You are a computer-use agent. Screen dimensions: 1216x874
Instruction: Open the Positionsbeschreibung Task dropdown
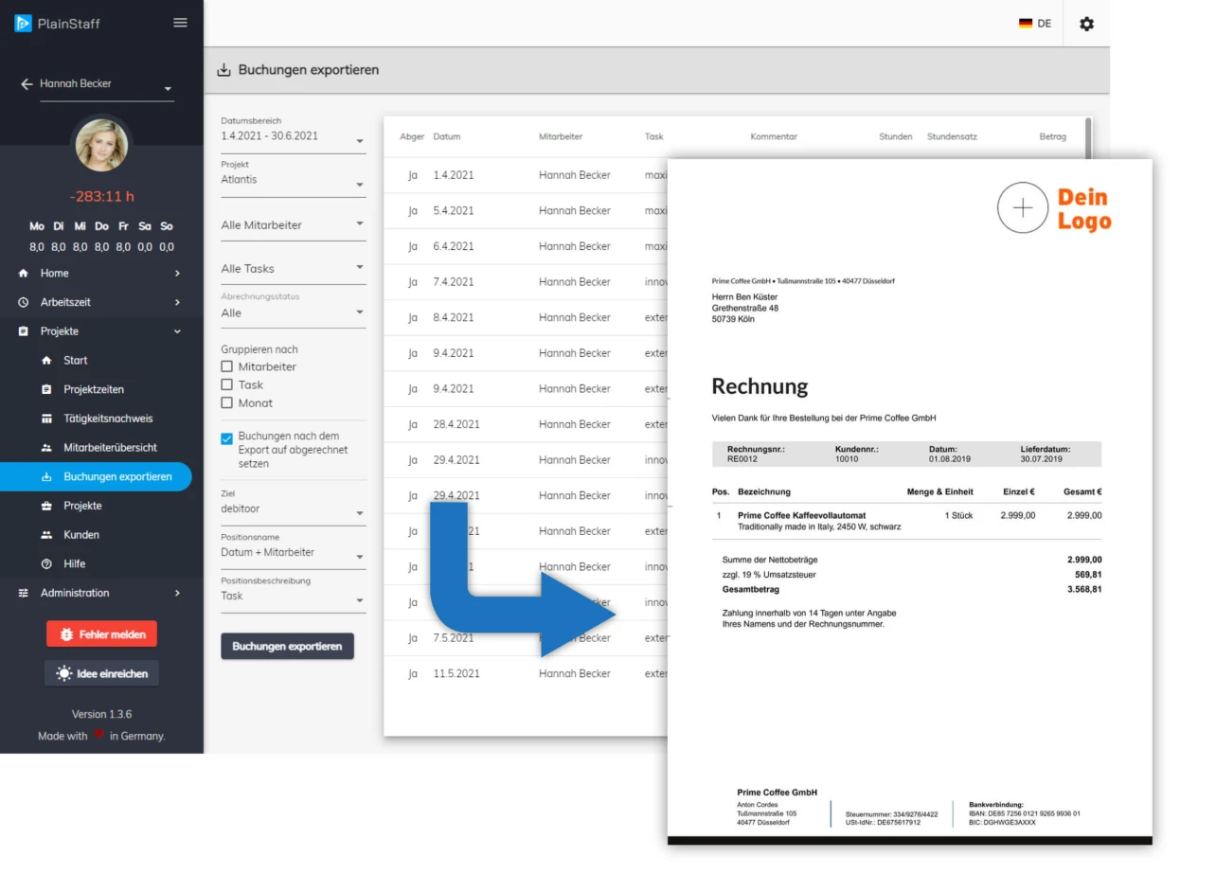click(x=294, y=594)
